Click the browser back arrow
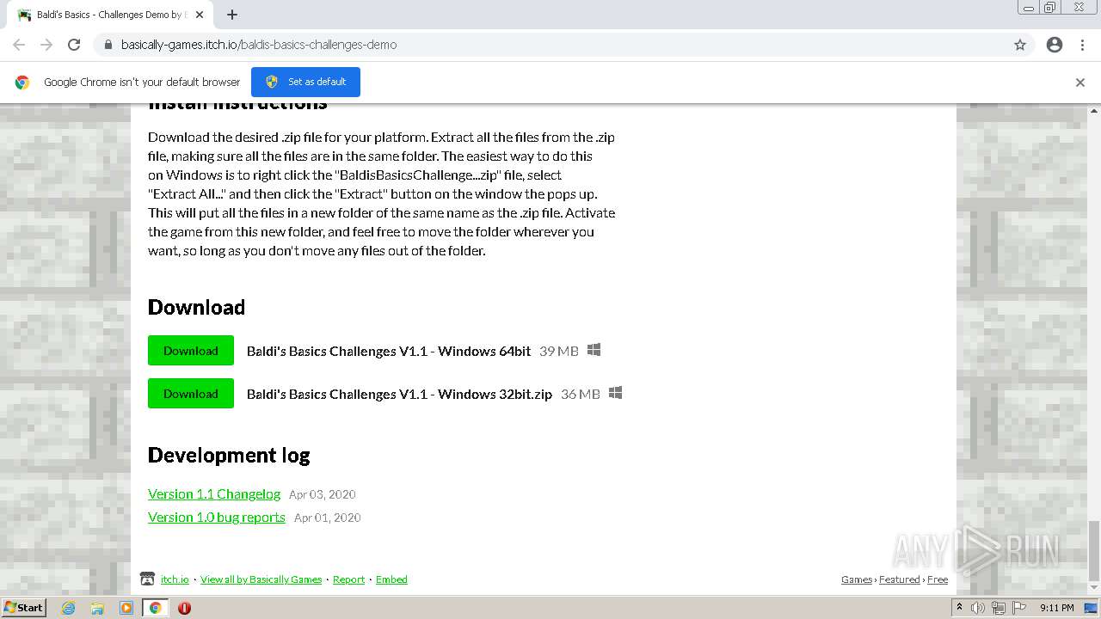The width and height of the screenshot is (1101, 619). click(x=19, y=45)
